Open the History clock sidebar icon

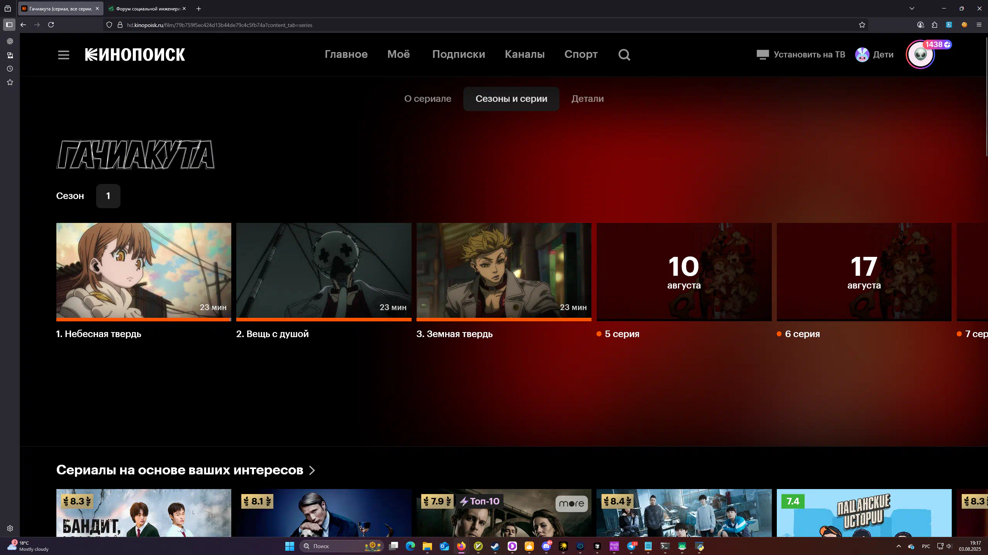click(x=10, y=69)
